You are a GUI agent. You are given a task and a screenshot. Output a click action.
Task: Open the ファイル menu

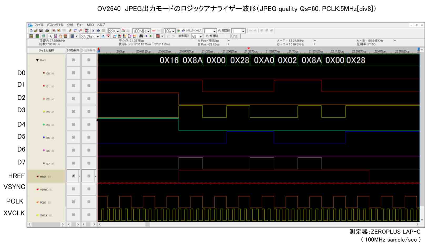[x=39, y=25]
